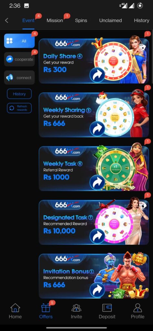Open the Home icon in bottom navigation
The image size is (153, 331).
15,308
